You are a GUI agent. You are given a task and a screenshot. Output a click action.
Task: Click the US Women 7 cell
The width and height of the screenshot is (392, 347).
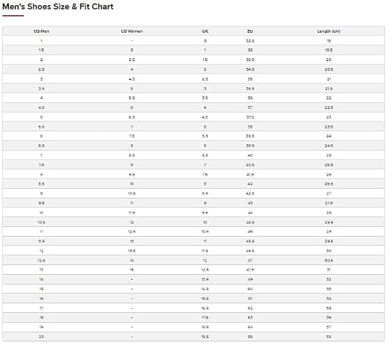132,127
